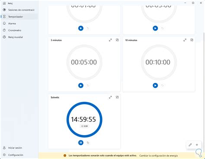
Task: Play the top-right timer
Action: pos(155,28)
